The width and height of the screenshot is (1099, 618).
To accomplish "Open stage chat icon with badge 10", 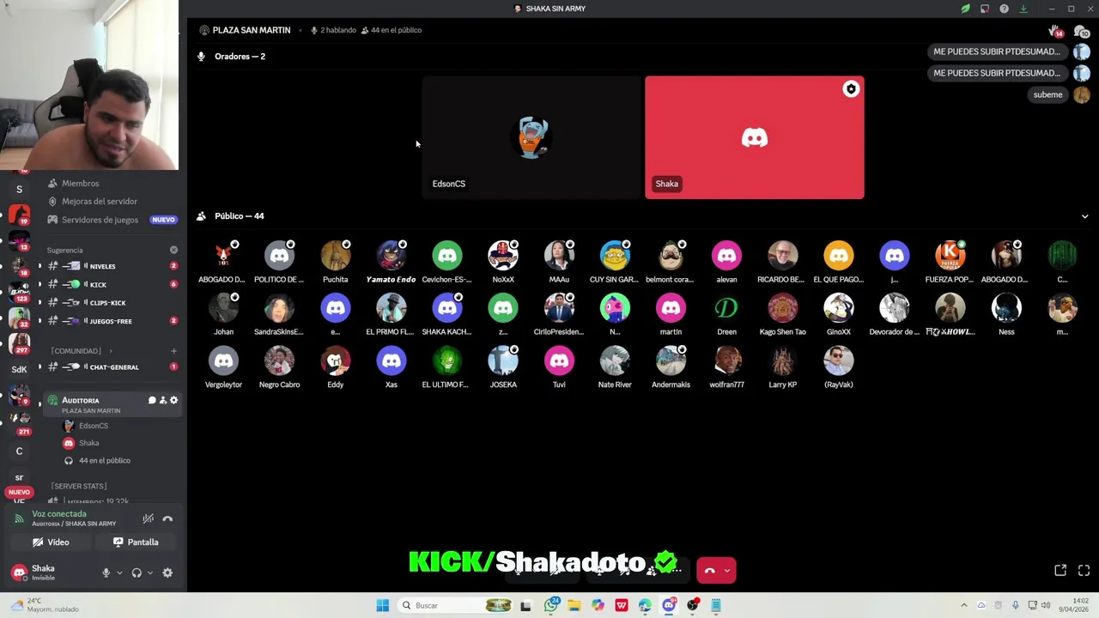I will point(1081,31).
